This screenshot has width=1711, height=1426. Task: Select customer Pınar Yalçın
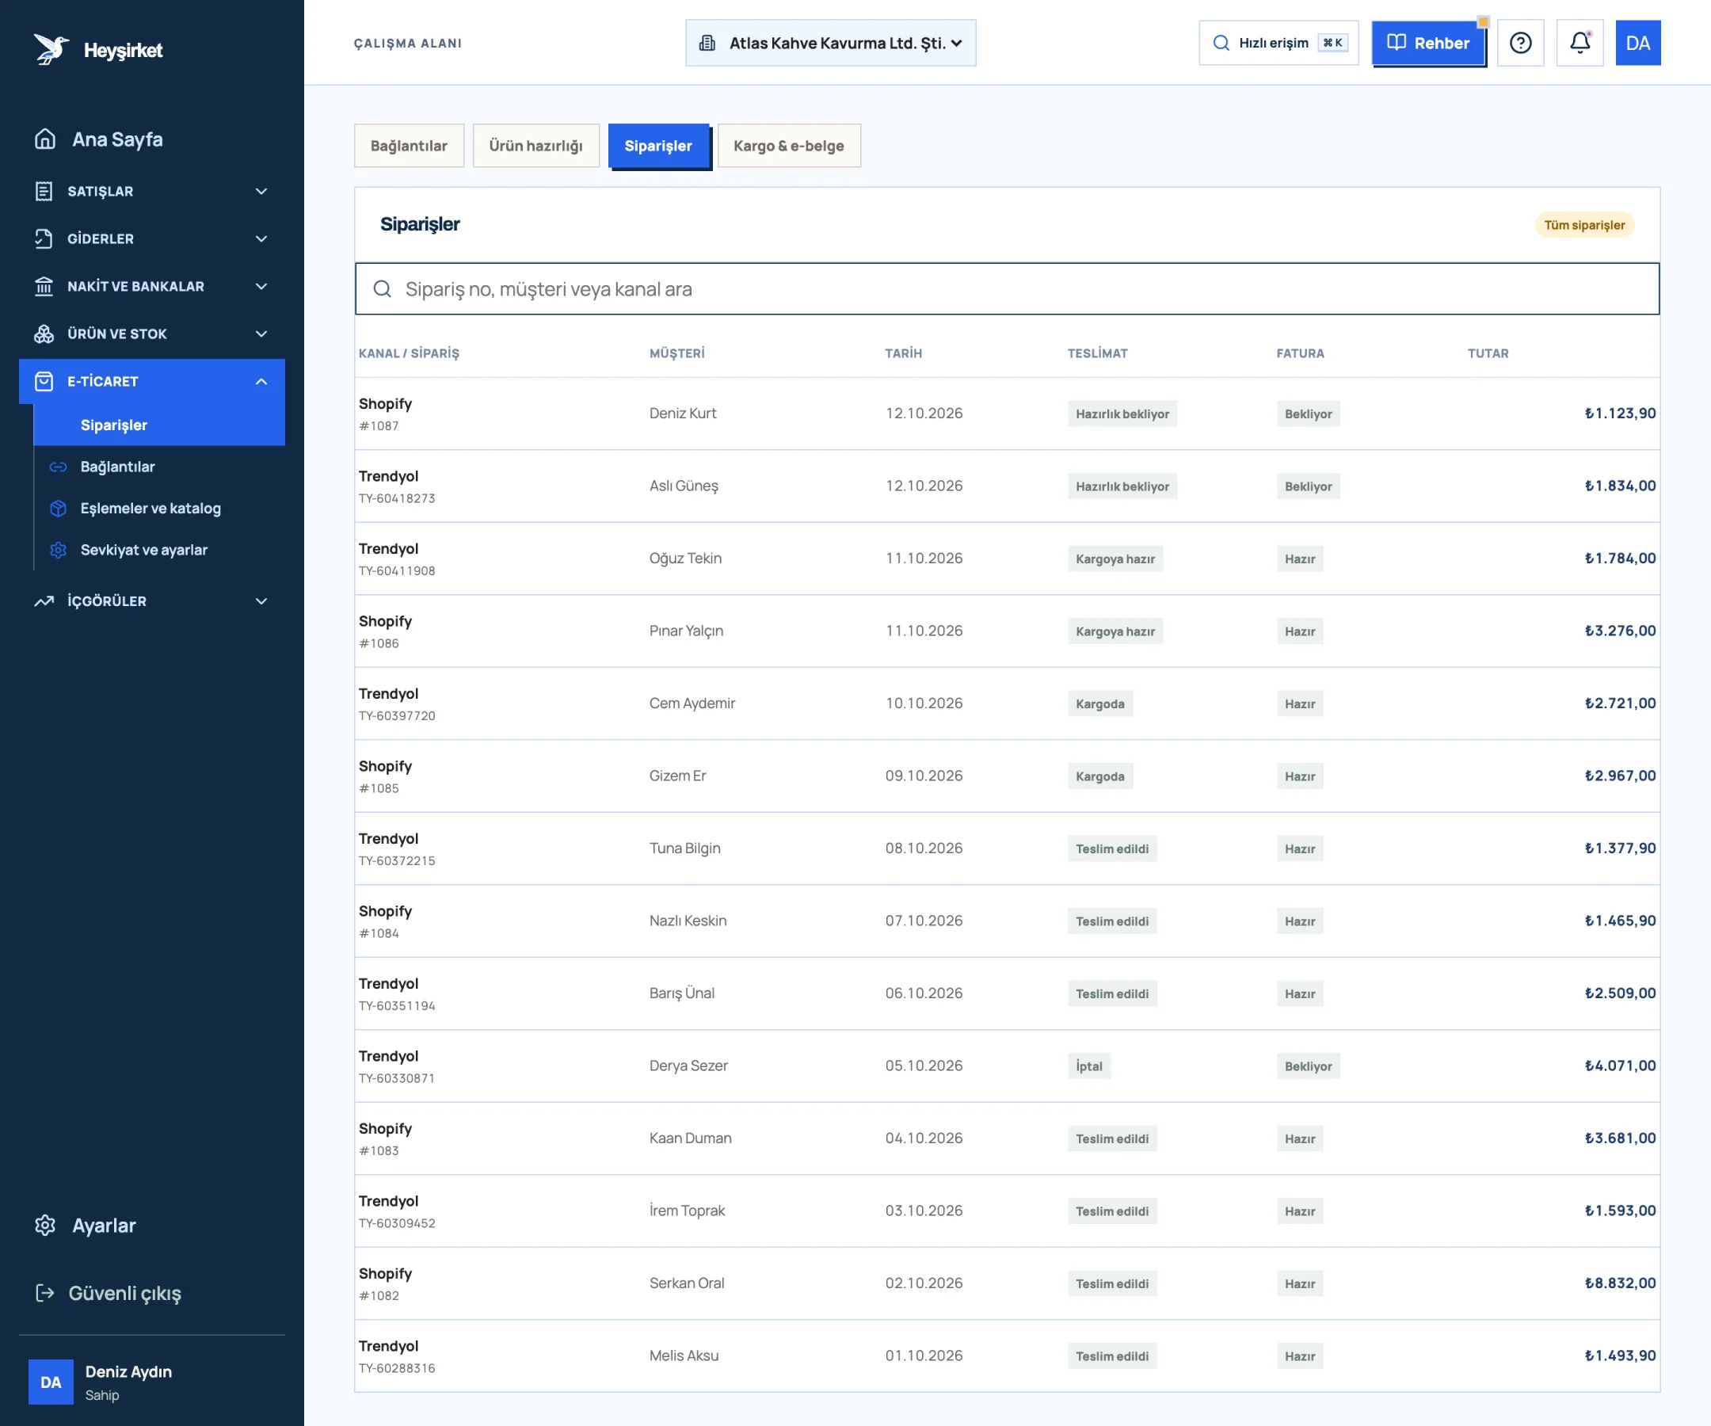coord(686,631)
